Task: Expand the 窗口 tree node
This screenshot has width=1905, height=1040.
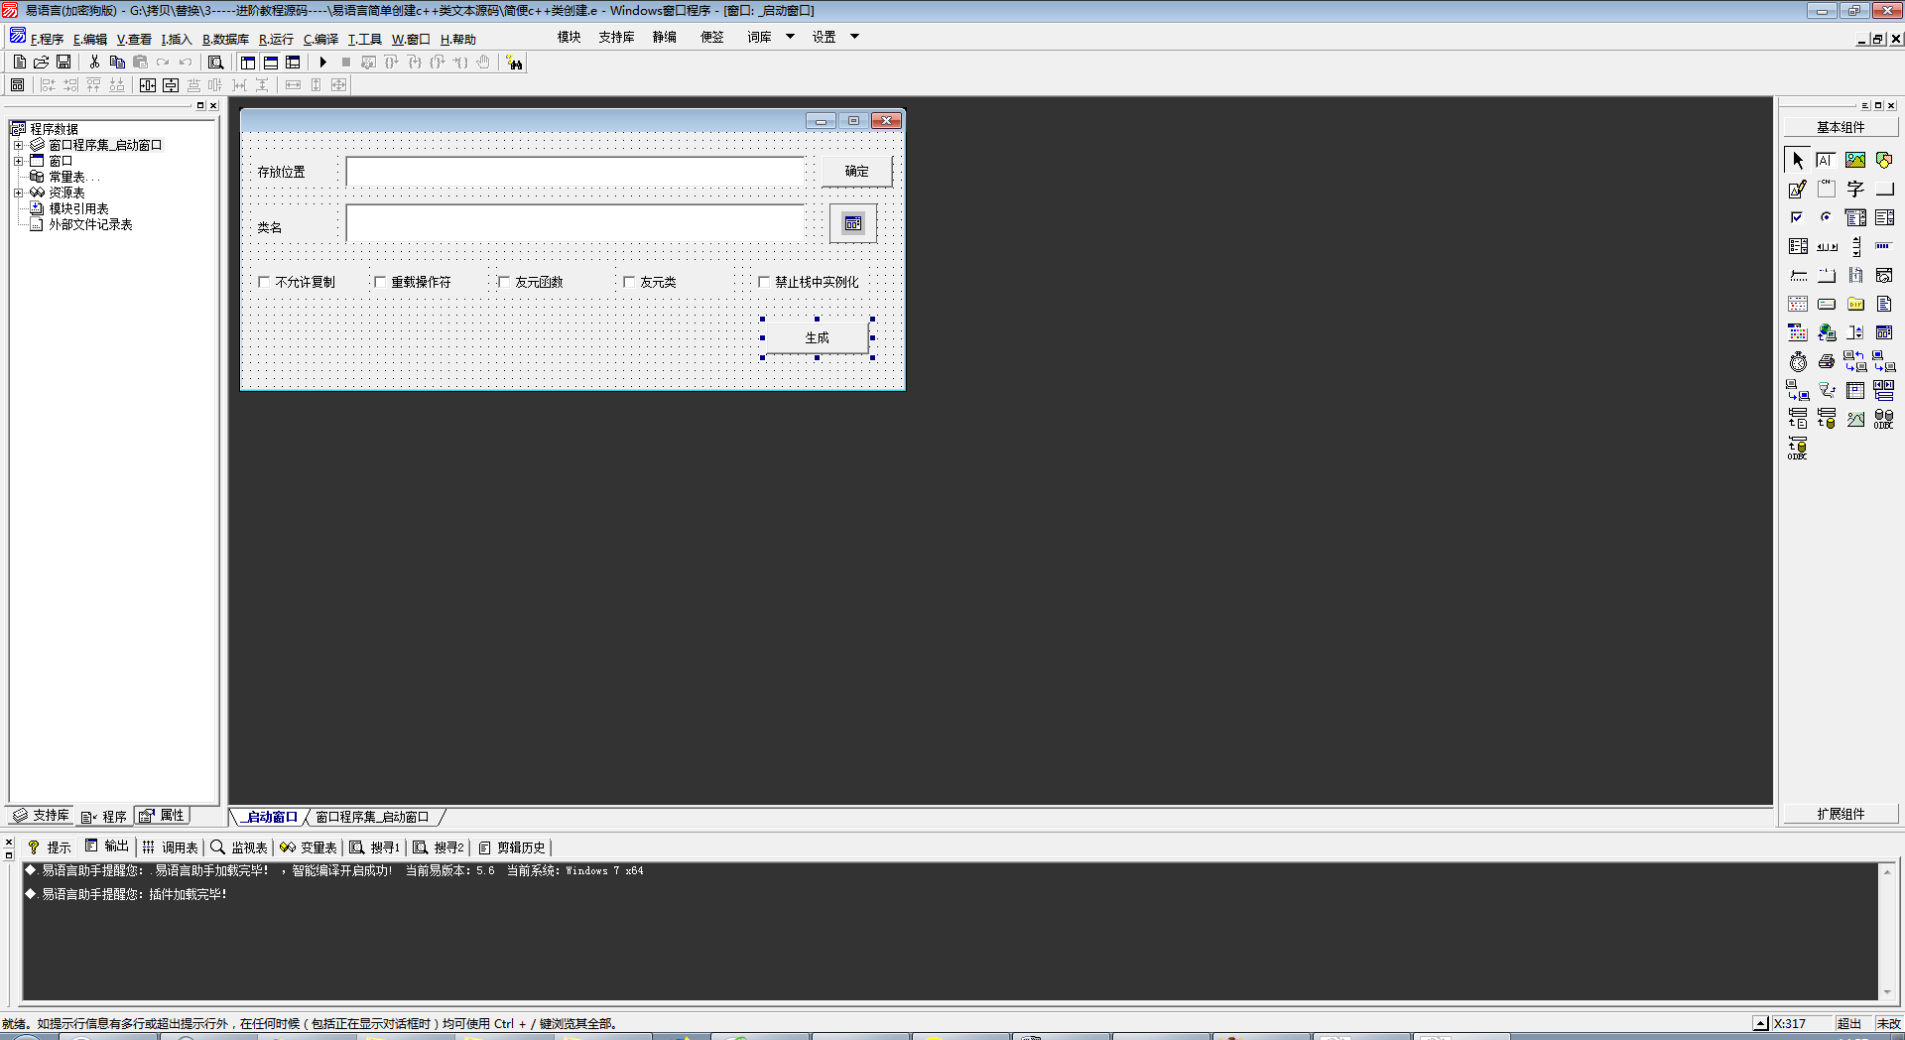Action: tap(18, 161)
